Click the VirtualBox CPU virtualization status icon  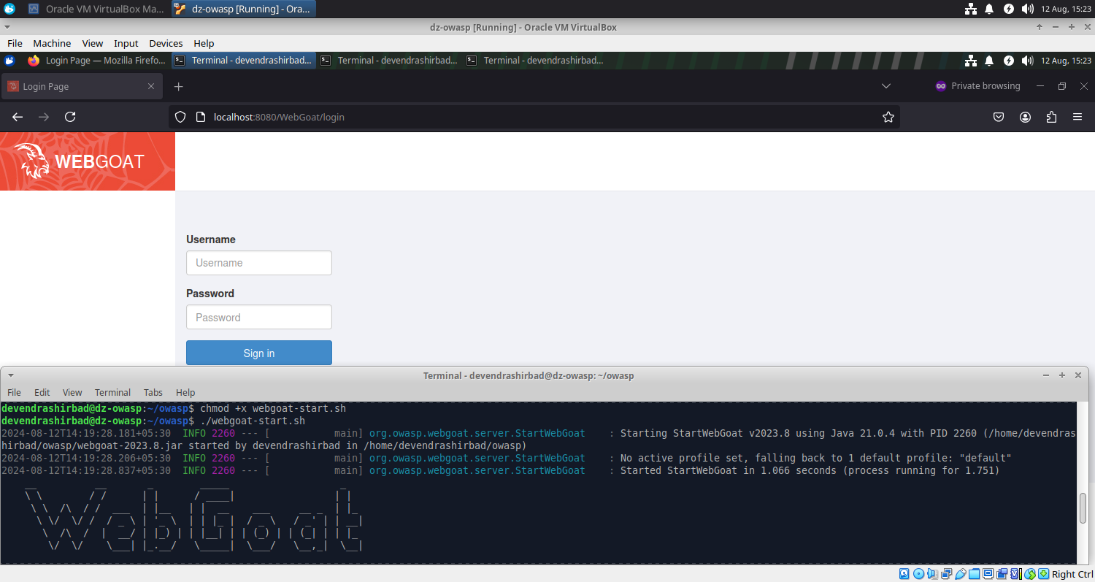coord(1016,574)
